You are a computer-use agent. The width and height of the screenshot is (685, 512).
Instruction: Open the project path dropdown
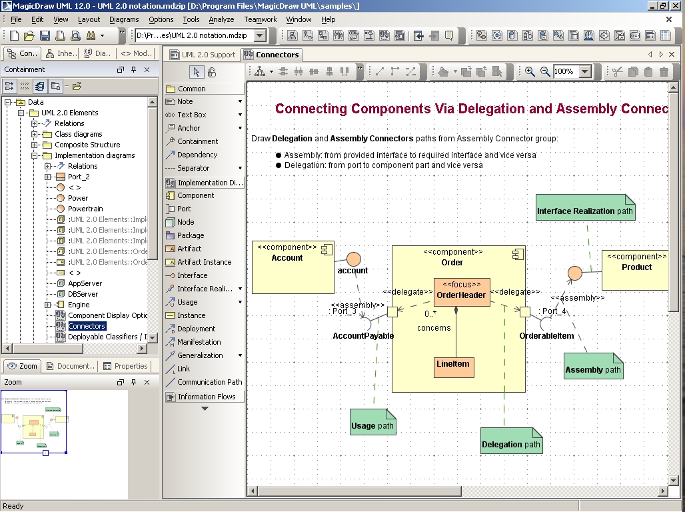(x=260, y=35)
